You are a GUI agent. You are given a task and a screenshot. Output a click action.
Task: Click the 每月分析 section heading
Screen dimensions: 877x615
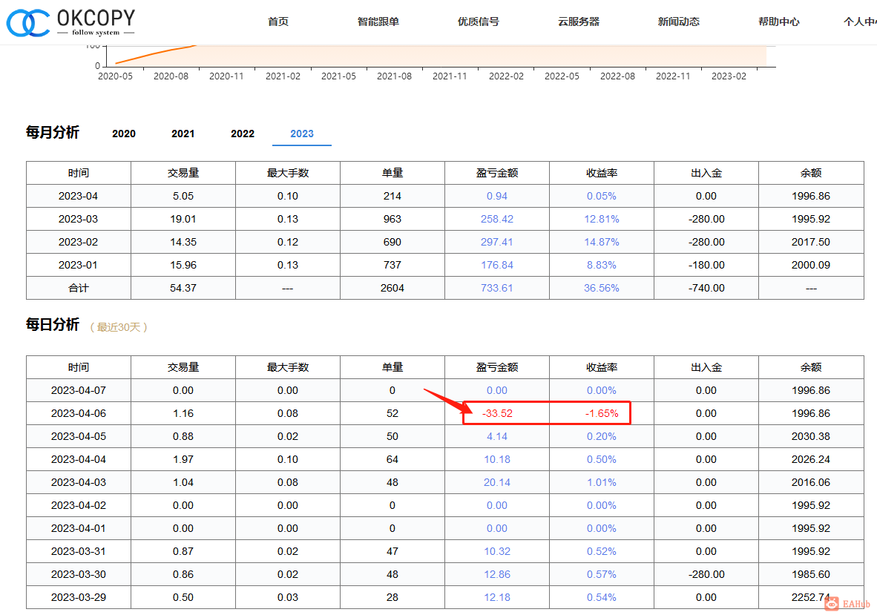point(53,133)
